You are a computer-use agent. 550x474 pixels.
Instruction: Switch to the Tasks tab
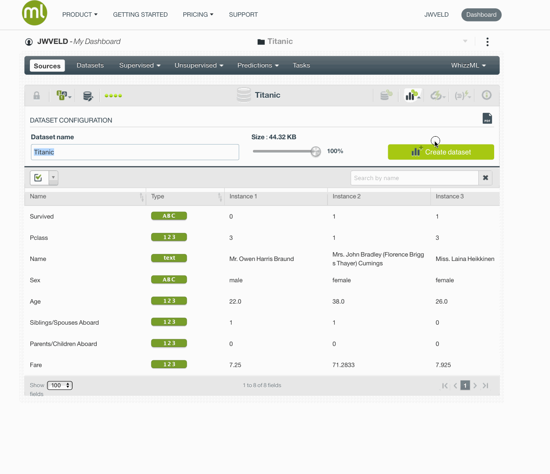302,65
